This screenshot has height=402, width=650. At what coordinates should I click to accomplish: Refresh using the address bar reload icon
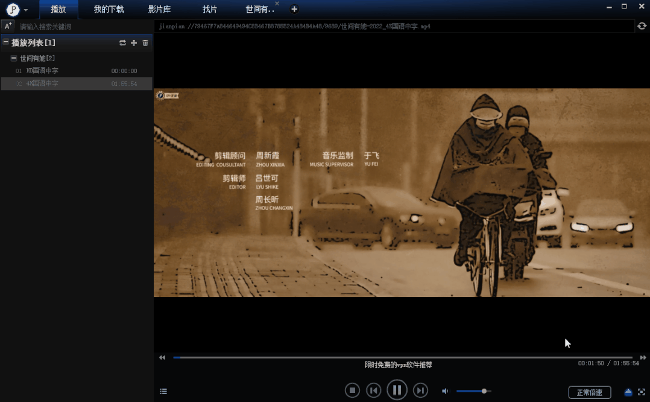[642, 26]
